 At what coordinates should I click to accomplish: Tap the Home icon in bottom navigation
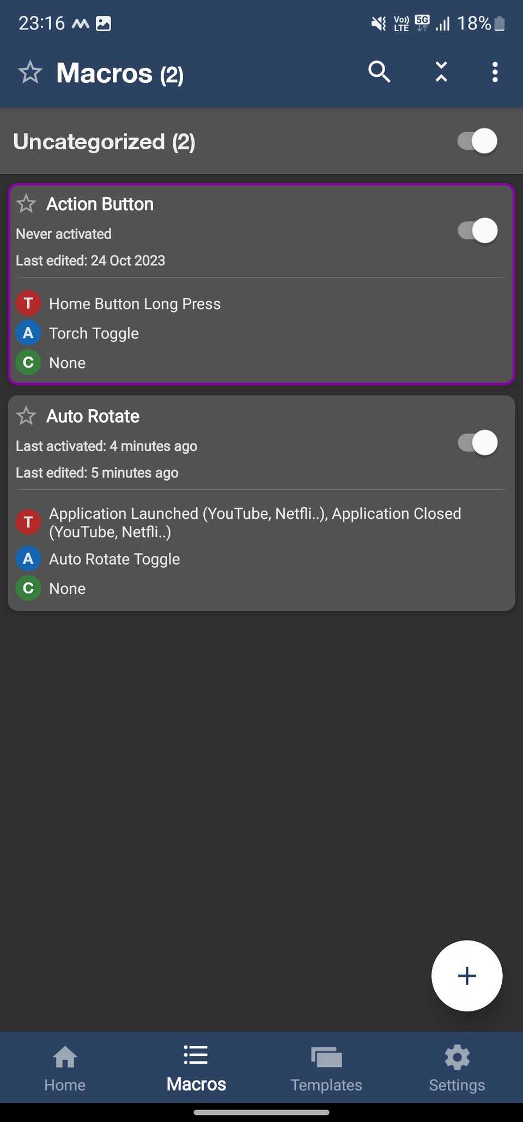coord(65,1067)
